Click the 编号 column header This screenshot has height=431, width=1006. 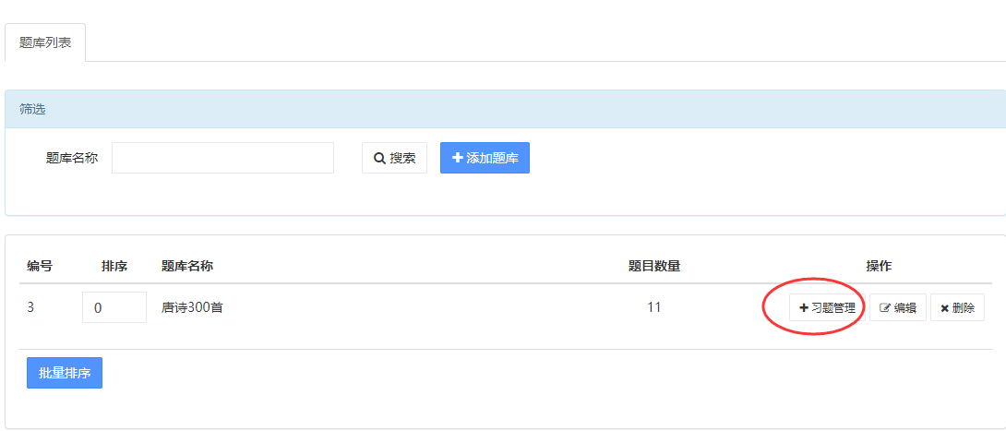coord(40,266)
